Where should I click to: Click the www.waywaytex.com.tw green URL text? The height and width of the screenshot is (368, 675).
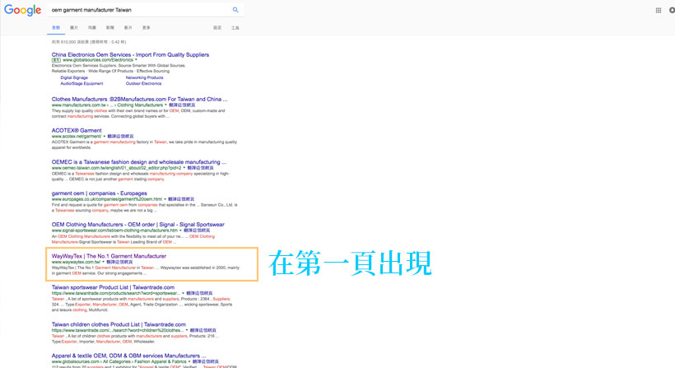tap(77, 262)
